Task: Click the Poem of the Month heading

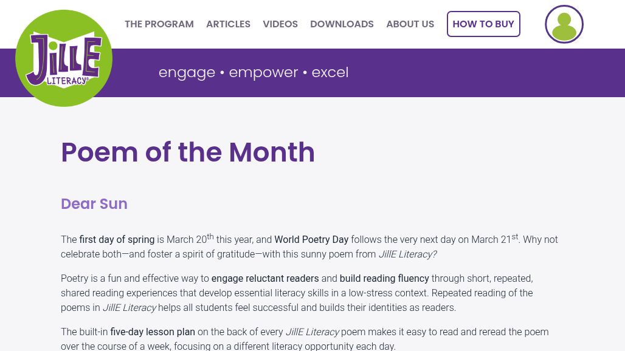Action: point(188,152)
